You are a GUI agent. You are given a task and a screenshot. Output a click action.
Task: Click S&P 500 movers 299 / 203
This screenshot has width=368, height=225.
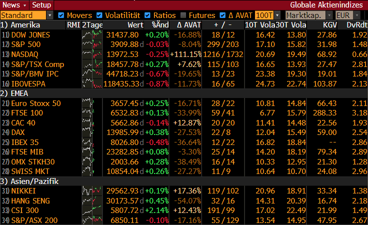point(223,44)
